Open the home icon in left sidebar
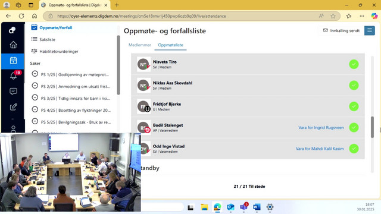Image resolution: width=381 pixels, height=214 pixels. tap(13, 45)
